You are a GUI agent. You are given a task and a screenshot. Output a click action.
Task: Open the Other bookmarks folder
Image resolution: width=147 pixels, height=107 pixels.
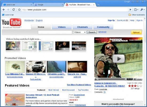pyautogui.click(x=137, y=15)
